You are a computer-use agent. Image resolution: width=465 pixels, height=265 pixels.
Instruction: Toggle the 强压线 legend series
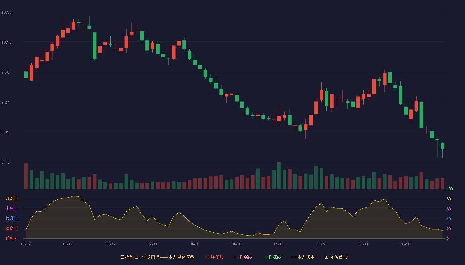click(214, 257)
